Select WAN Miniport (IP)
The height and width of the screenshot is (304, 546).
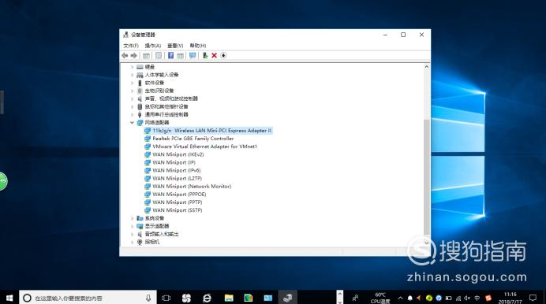(x=174, y=162)
